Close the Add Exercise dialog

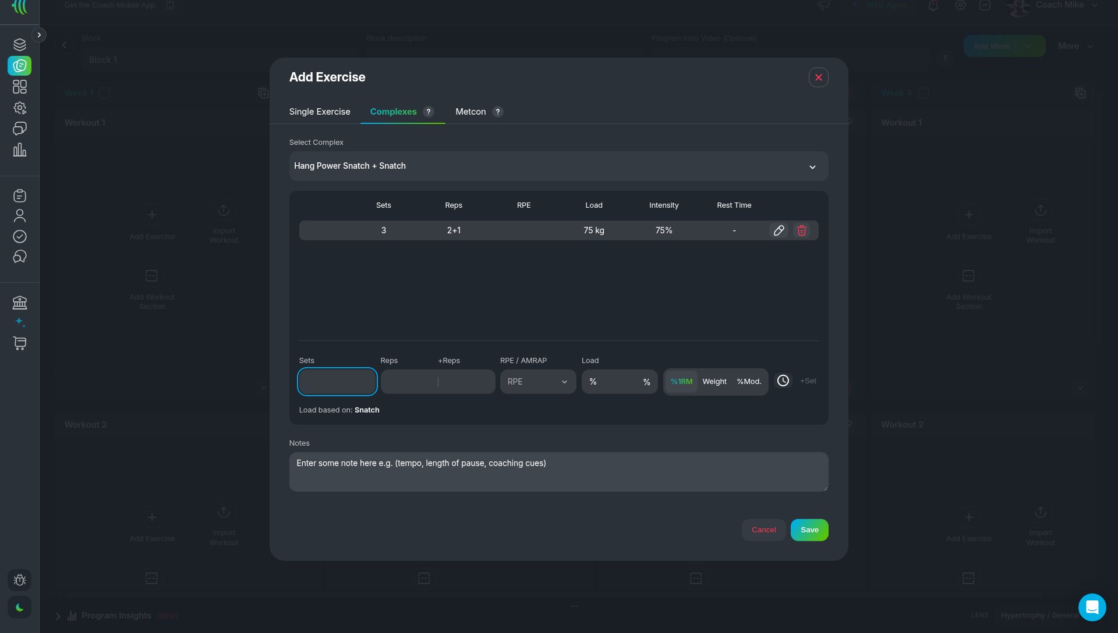[818, 77]
